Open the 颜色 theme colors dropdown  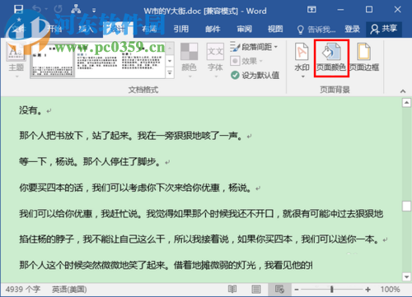coord(189,60)
